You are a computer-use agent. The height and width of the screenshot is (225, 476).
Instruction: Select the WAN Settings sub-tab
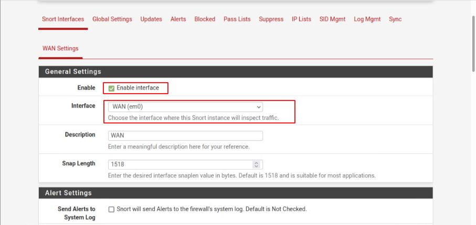(x=60, y=49)
